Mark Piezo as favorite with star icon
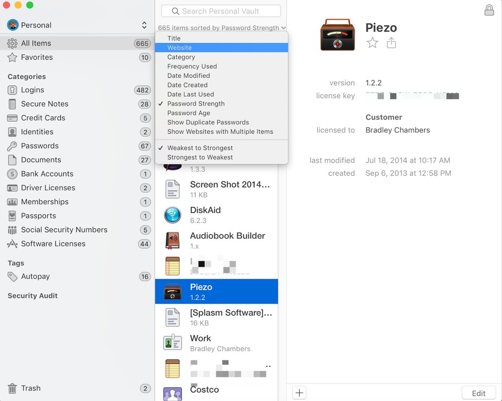The image size is (502, 401). point(372,43)
